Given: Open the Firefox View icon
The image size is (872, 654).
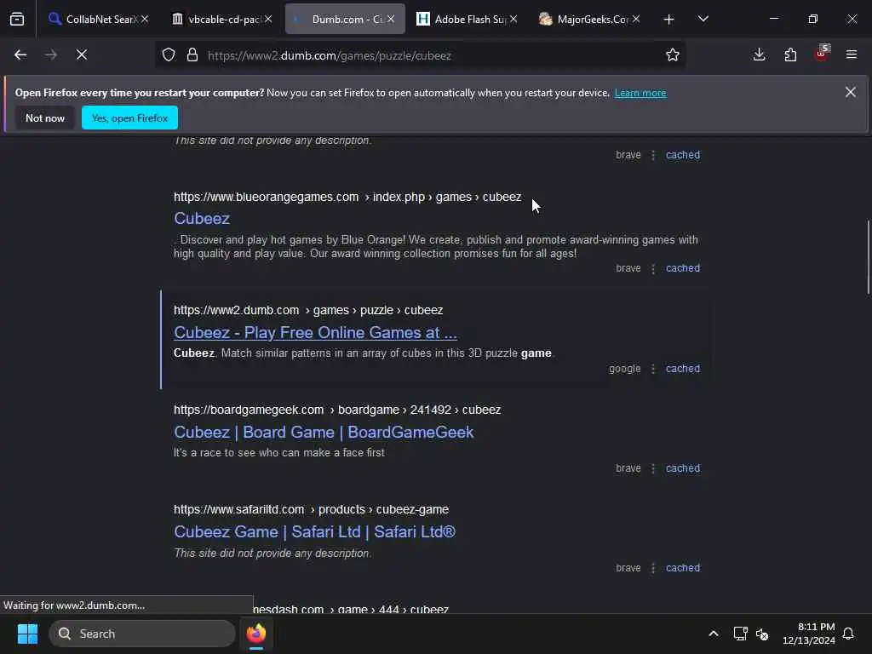Looking at the screenshot, I should pos(17,20).
